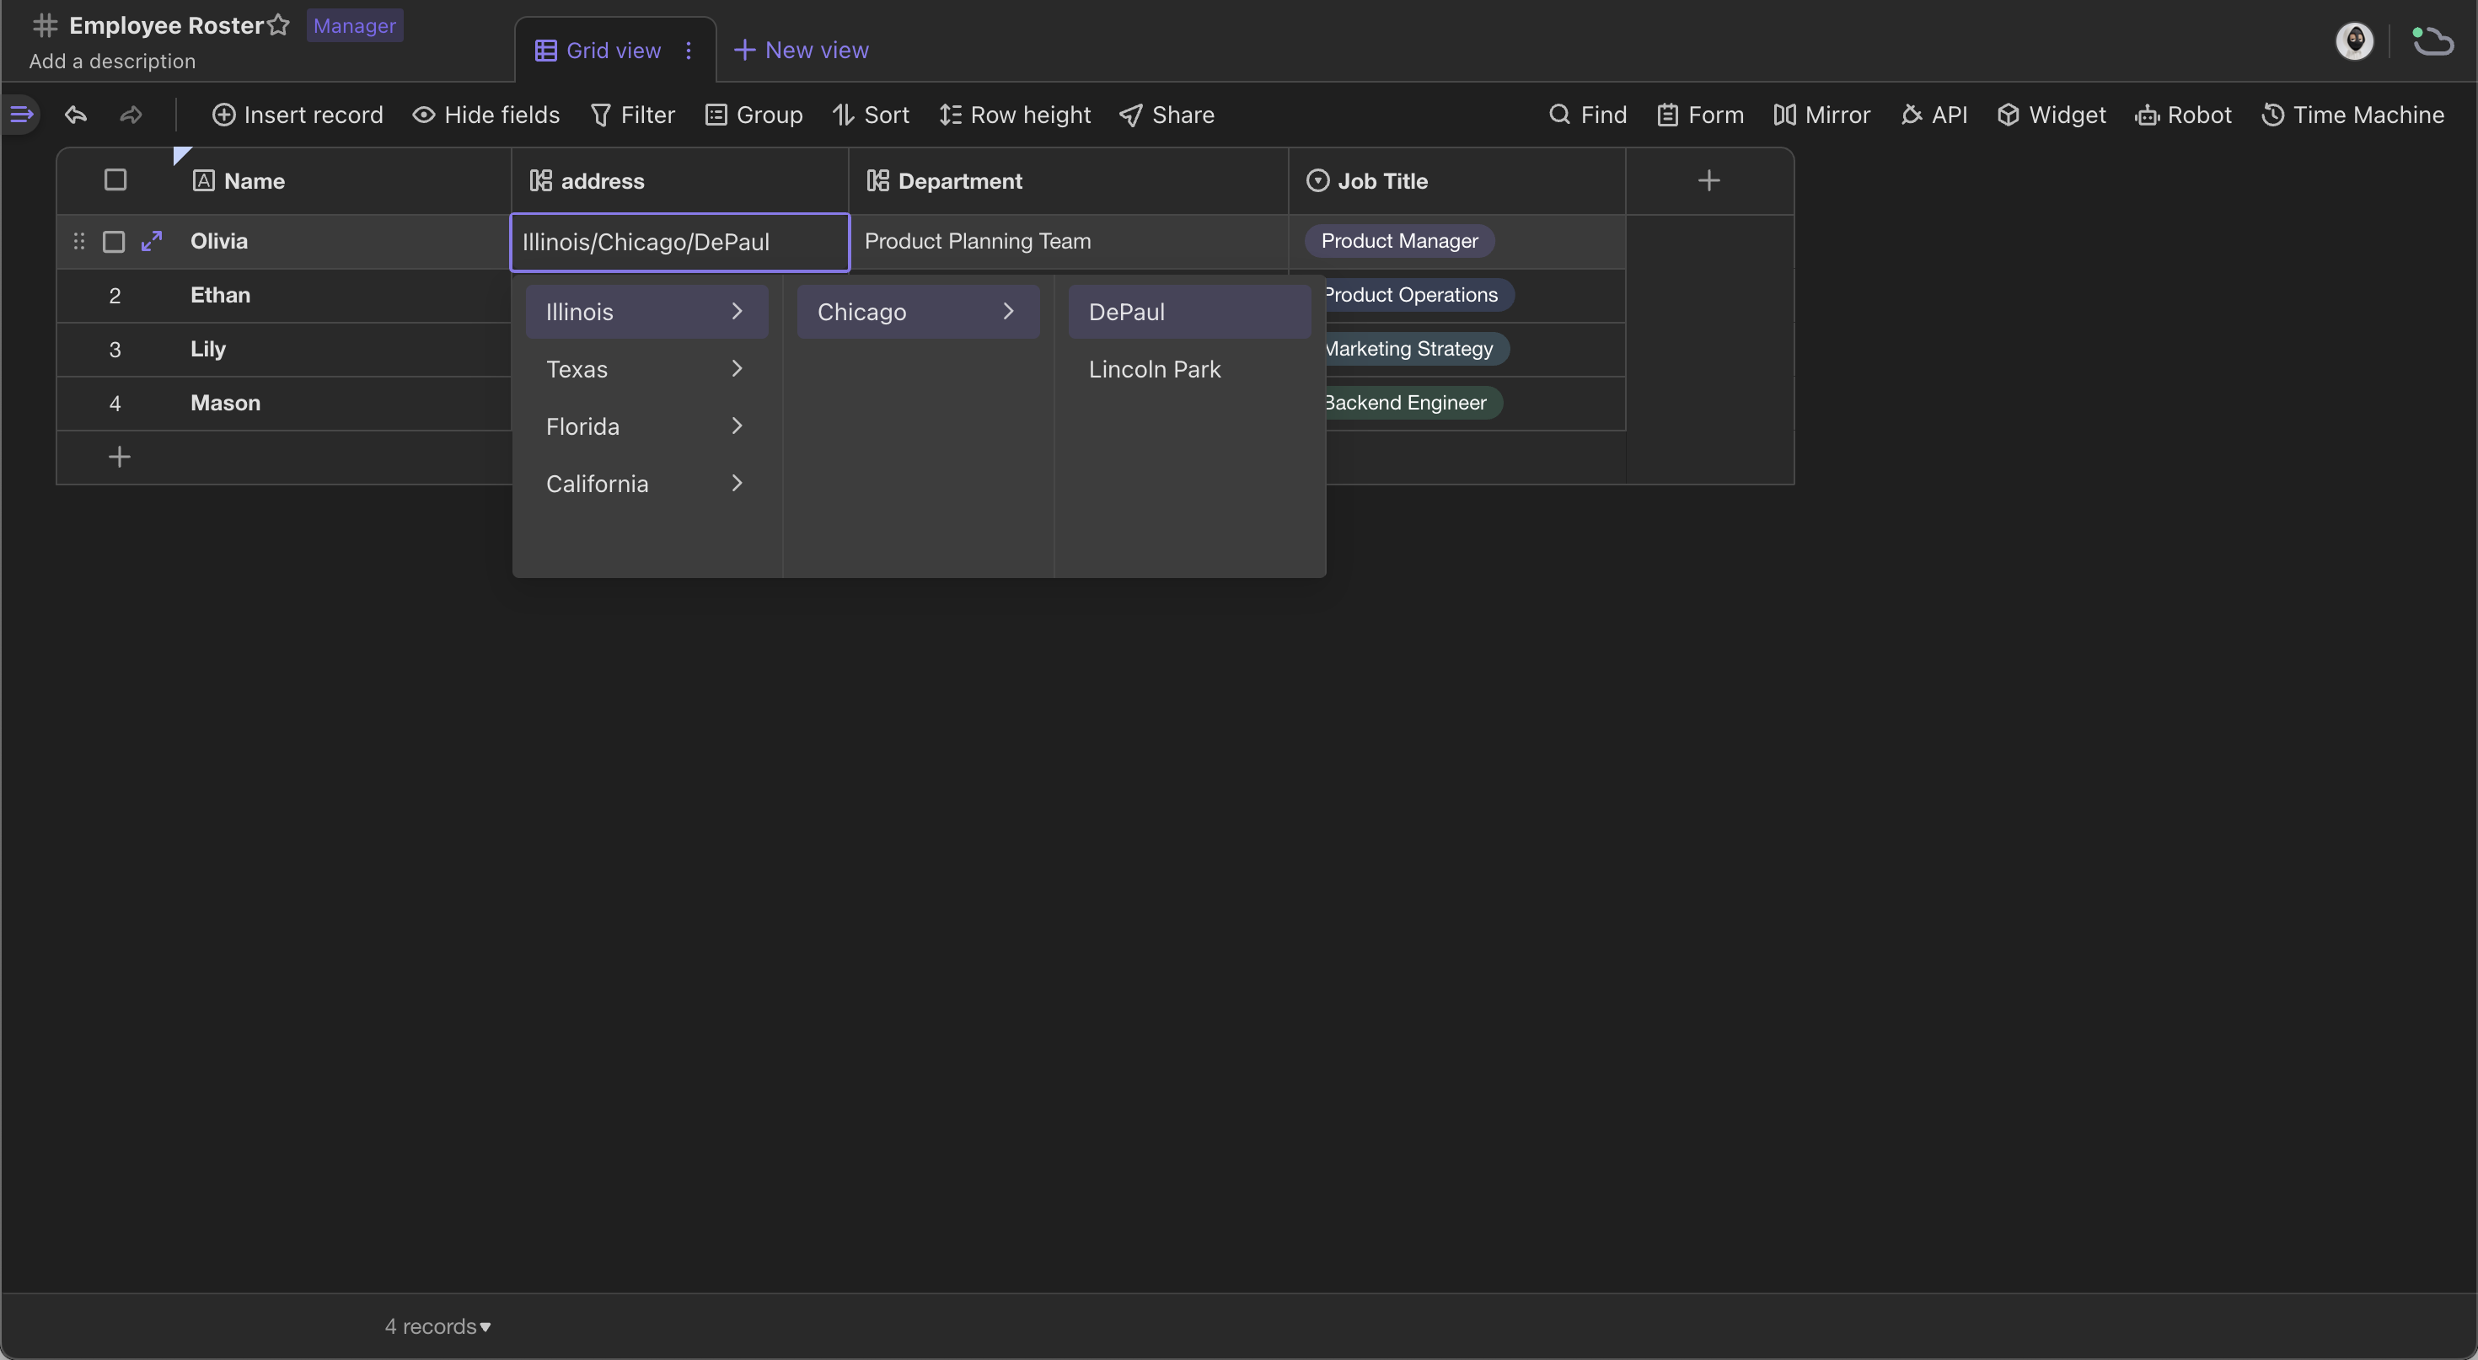
Task: Select DePaul option
Action: click(1189, 312)
